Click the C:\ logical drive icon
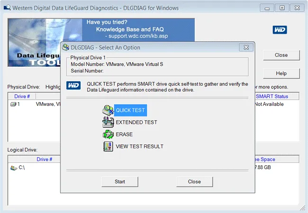This screenshot has height=213, width=308. (x=14, y=168)
